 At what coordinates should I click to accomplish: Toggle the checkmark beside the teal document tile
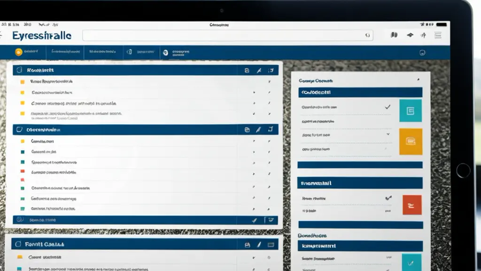coord(388,107)
